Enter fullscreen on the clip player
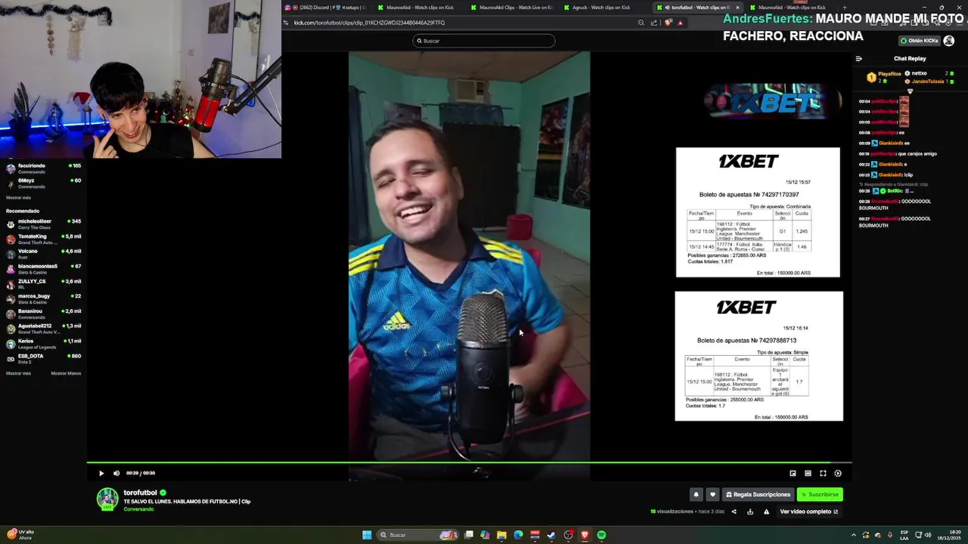 coord(823,473)
